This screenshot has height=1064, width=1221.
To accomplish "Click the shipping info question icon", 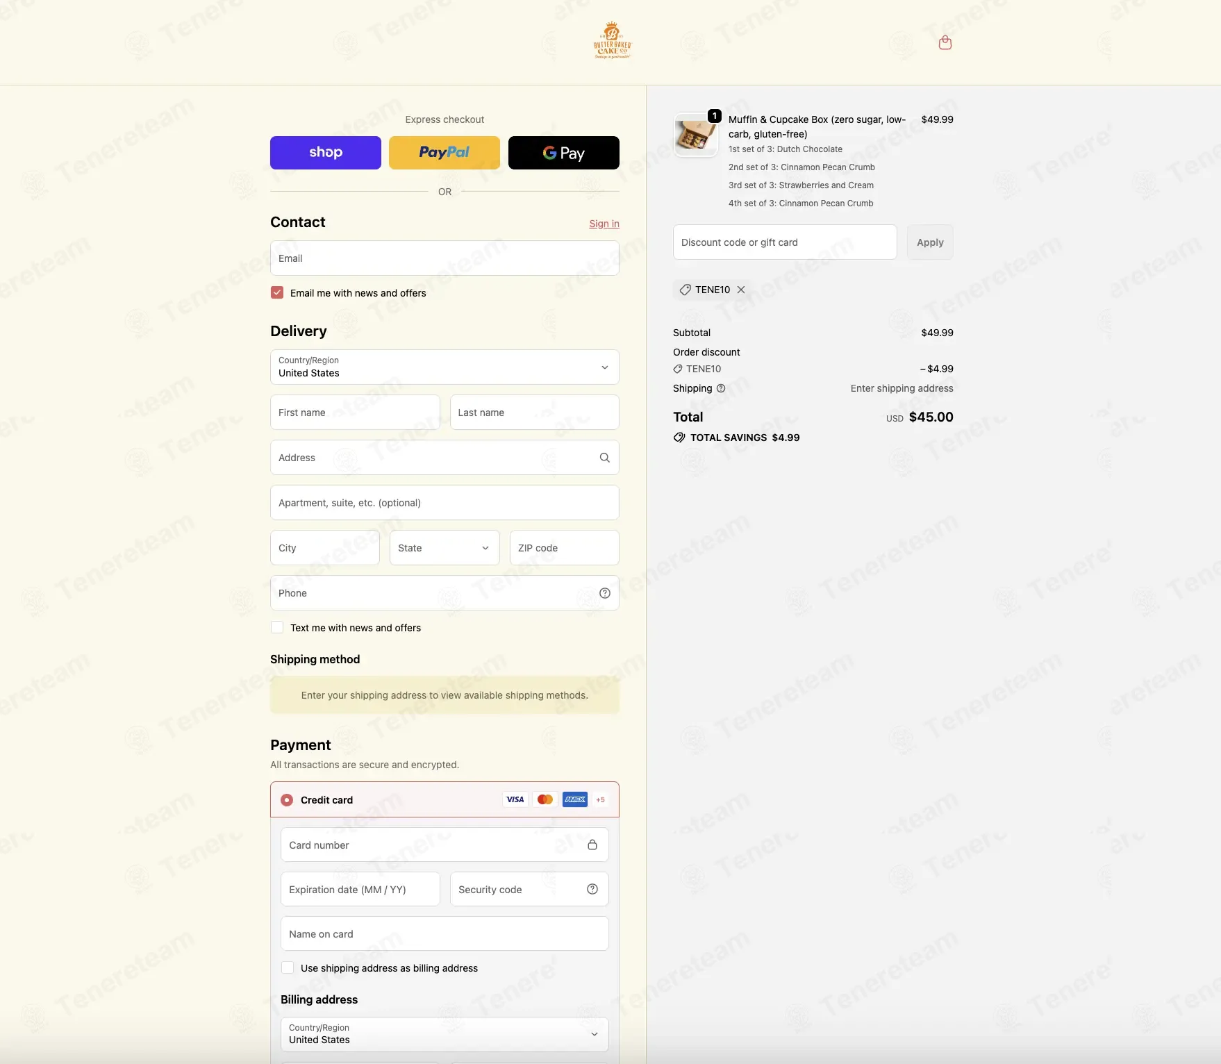I will [x=721, y=388].
